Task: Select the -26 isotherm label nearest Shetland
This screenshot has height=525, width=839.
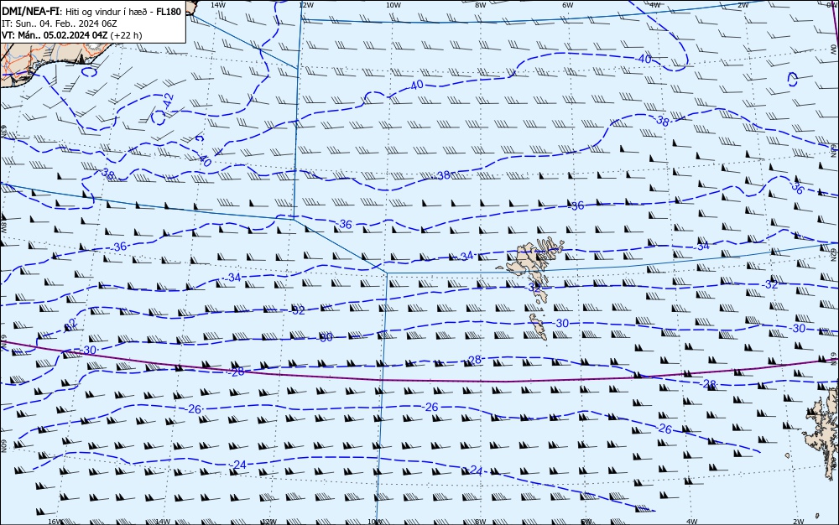Action: click(664, 429)
